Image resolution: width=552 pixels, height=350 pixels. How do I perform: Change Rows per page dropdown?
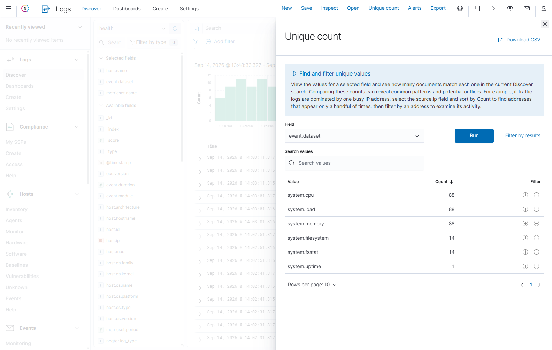coord(312,285)
